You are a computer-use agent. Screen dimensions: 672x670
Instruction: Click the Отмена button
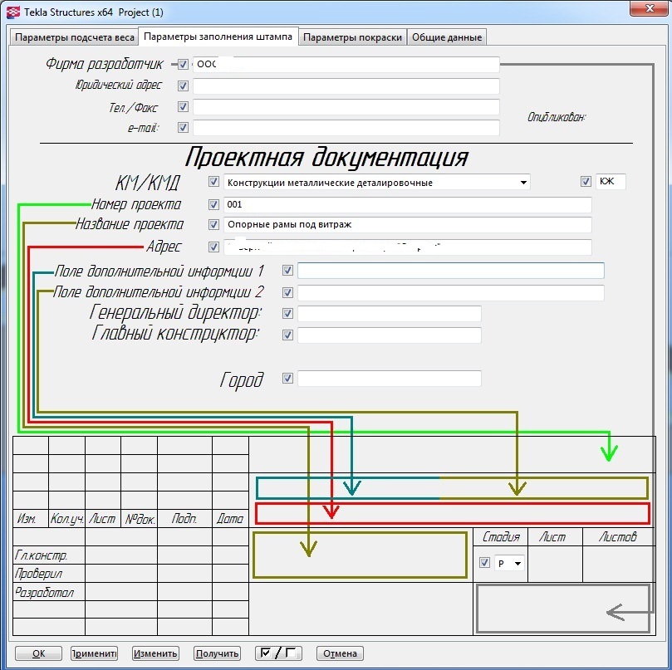340,653
